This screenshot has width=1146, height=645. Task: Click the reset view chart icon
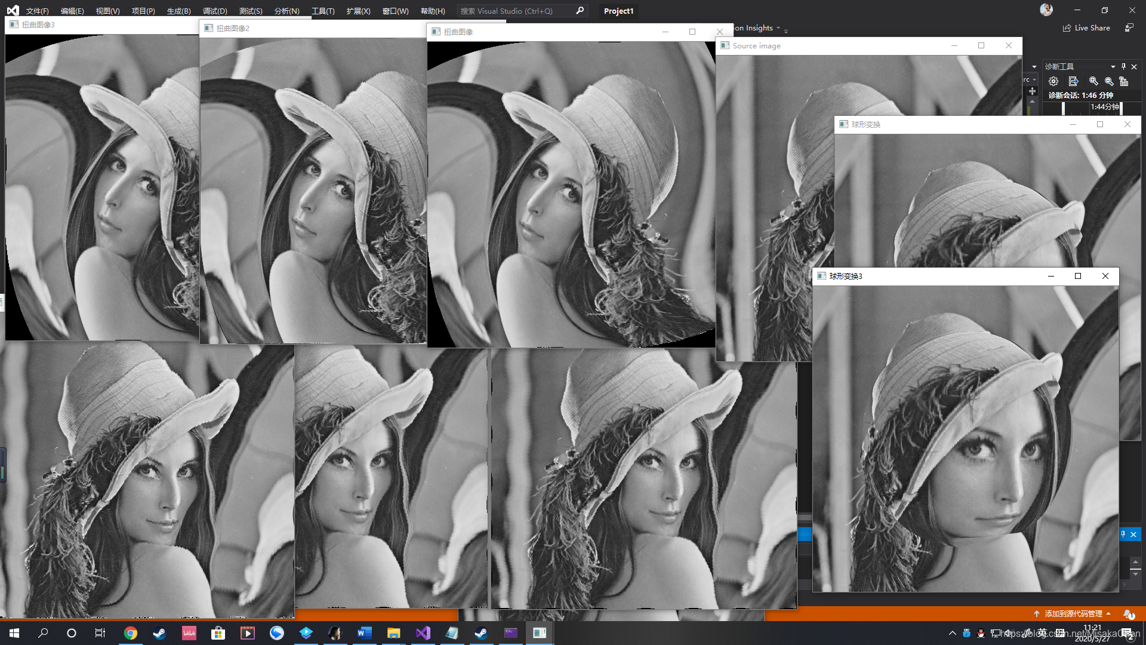(1124, 81)
